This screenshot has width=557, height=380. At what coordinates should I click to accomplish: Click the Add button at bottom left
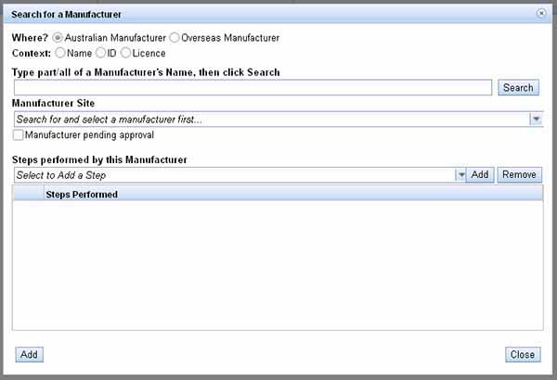29,355
